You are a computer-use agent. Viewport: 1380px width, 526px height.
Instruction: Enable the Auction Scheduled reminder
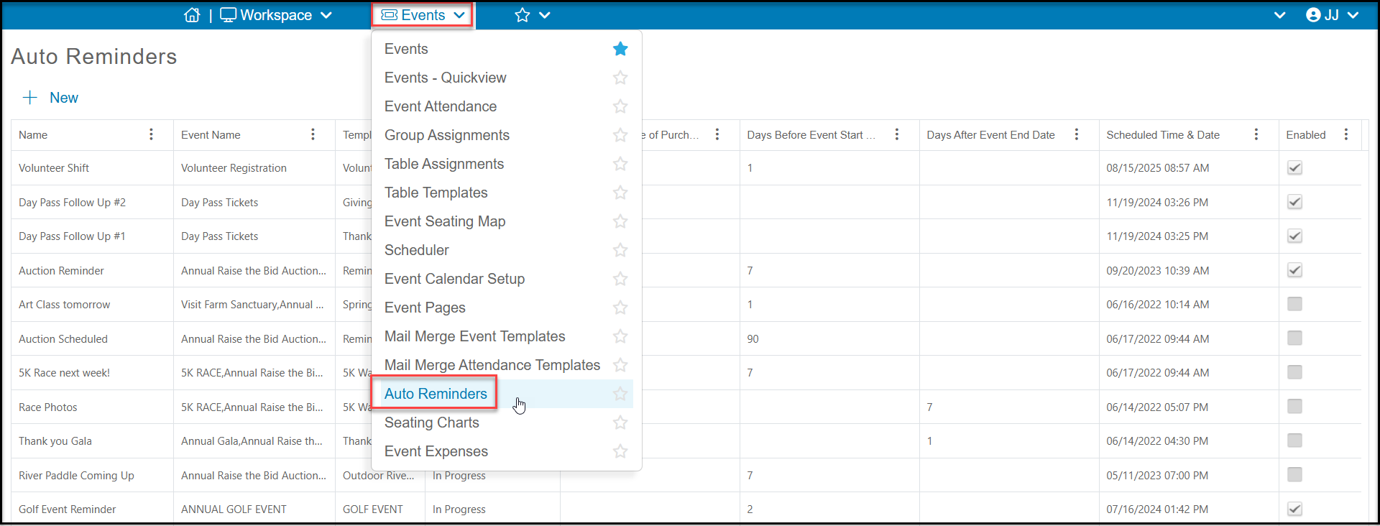click(x=1294, y=338)
